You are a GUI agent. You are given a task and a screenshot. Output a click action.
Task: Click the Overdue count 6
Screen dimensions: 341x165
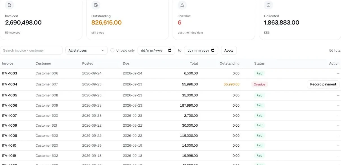(x=180, y=23)
